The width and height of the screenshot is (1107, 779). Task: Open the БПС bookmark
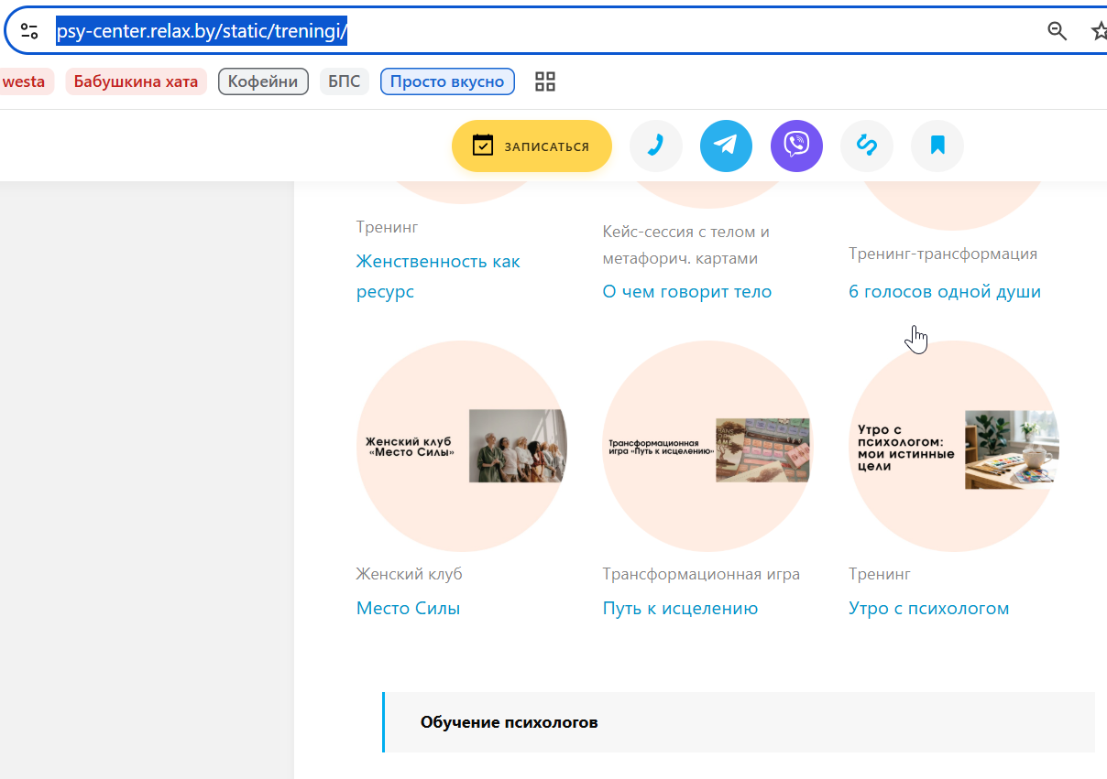[345, 81]
